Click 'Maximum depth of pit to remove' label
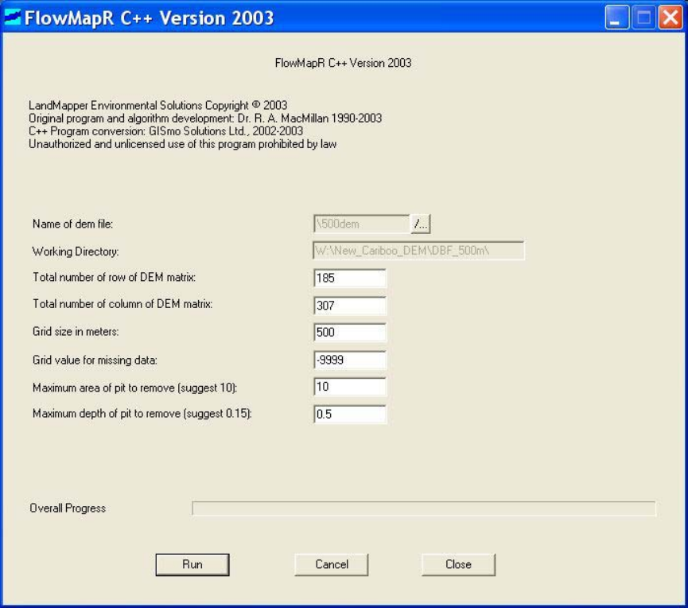The width and height of the screenshot is (688, 608). pyautogui.click(x=142, y=414)
